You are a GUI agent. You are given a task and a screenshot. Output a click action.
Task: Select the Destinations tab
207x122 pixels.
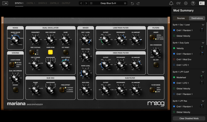pyautogui.click(x=197, y=18)
